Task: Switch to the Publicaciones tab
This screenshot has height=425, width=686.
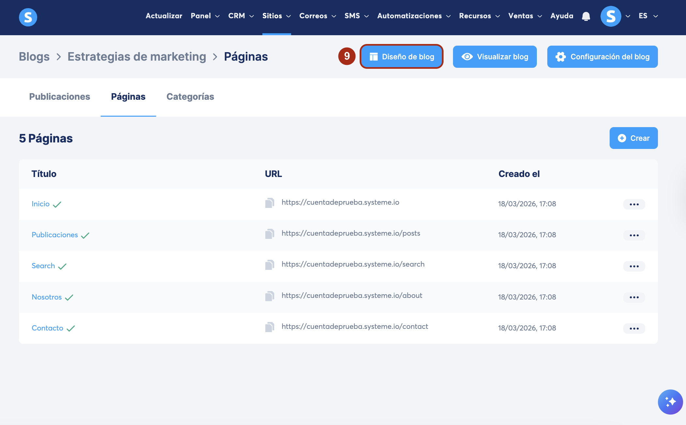Action: 59,97
